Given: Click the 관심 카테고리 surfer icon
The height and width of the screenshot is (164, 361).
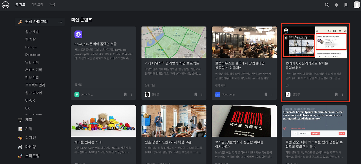Looking at the screenshot, I should [20, 22].
